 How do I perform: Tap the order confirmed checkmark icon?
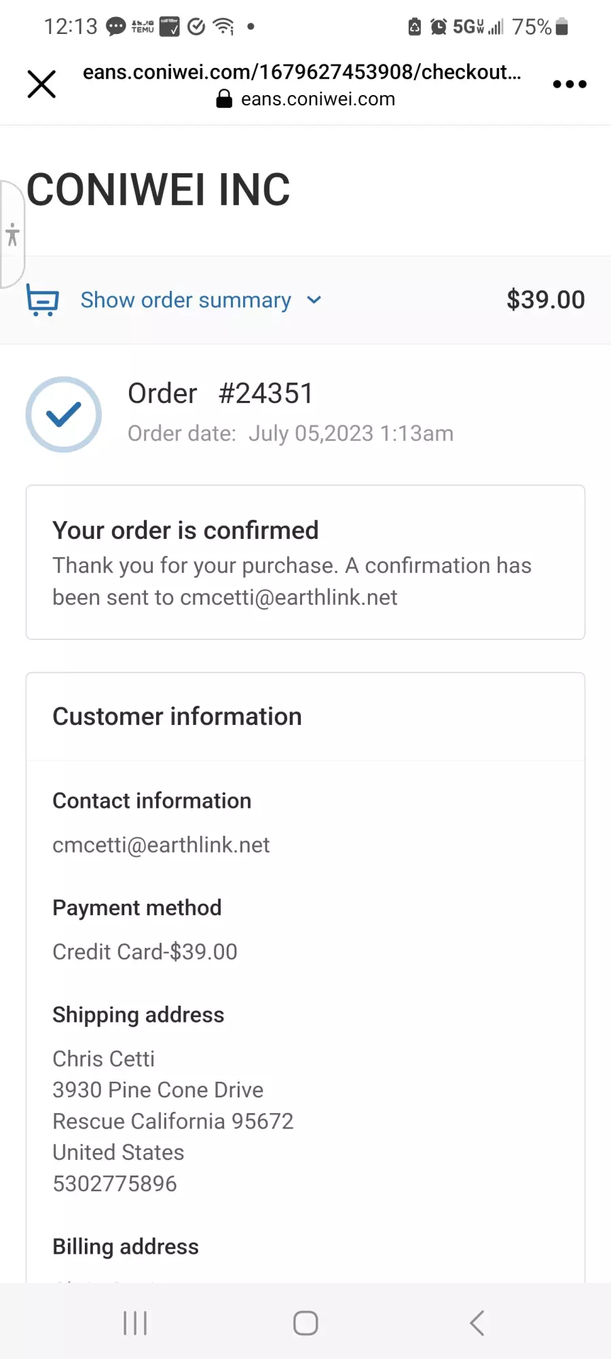pyautogui.click(x=64, y=414)
